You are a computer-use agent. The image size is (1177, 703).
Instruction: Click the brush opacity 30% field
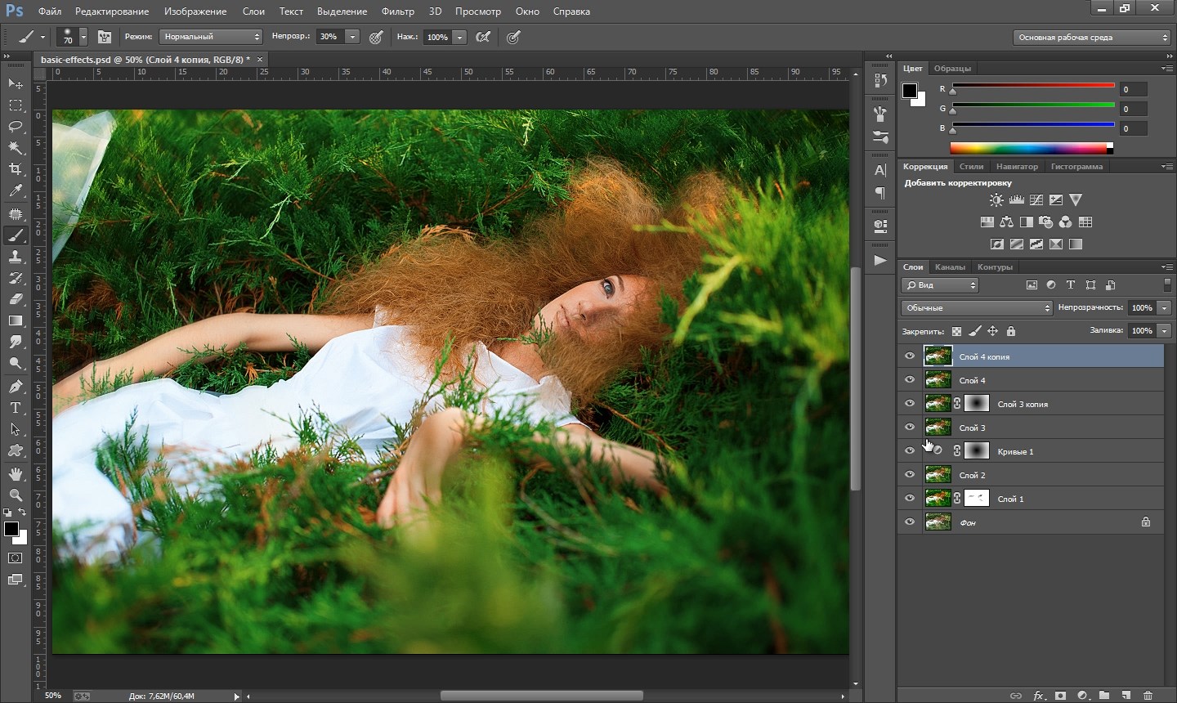329,37
